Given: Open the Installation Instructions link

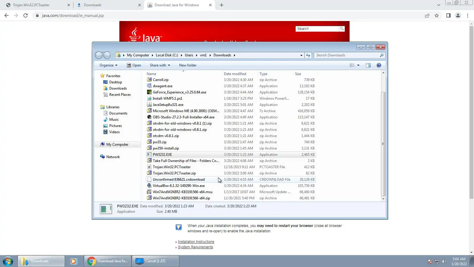Looking at the screenshot, I should [x=196, y=242].
